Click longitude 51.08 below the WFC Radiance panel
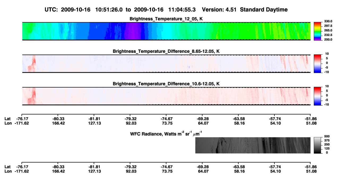The height and width of the screenshot is (177, 345). pyautogui.click(x=311, y=171)
